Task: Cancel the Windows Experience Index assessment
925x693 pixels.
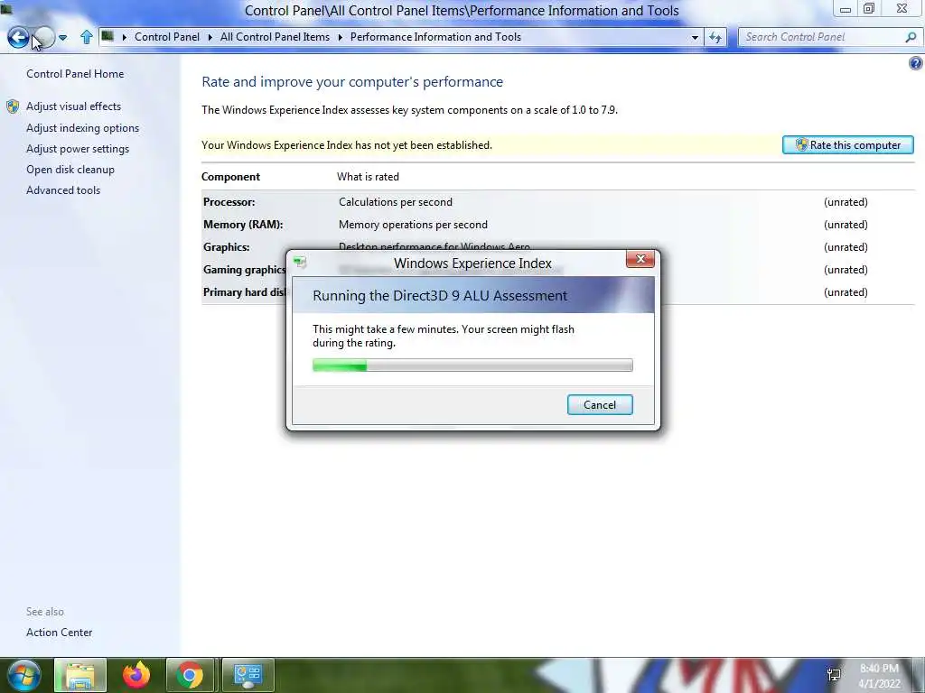Action: [x=600, y=405]
